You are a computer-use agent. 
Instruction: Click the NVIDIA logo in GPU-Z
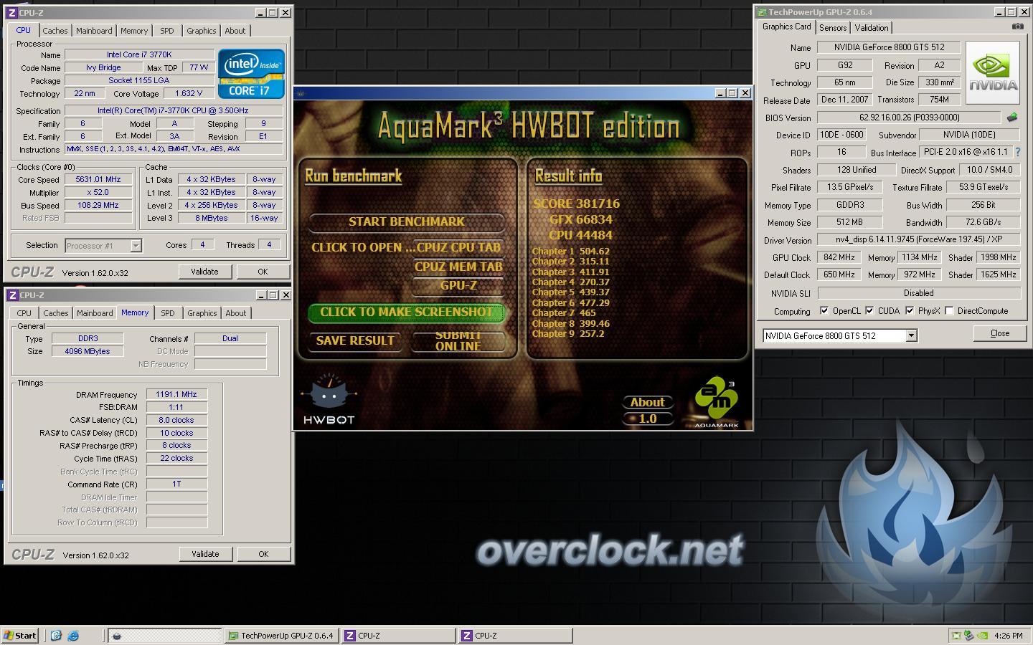point(993,72)
